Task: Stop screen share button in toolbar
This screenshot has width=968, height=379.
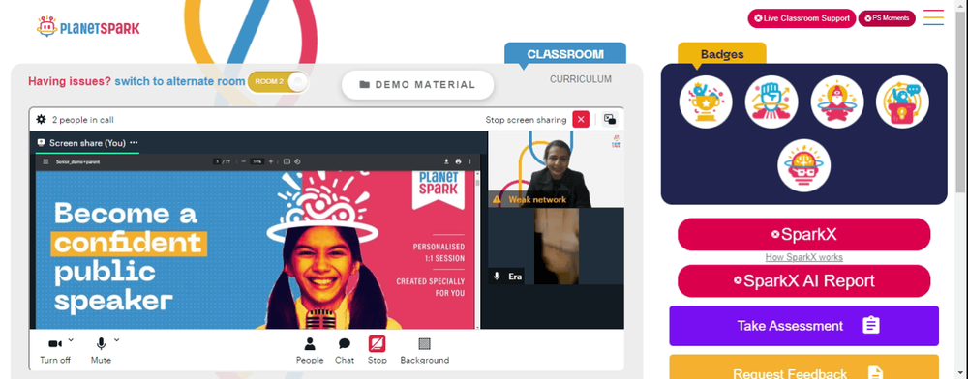Action: pos(378,350)
